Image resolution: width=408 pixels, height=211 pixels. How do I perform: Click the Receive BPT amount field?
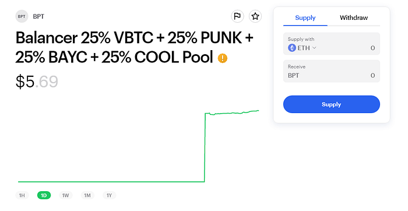coord(332,71)
